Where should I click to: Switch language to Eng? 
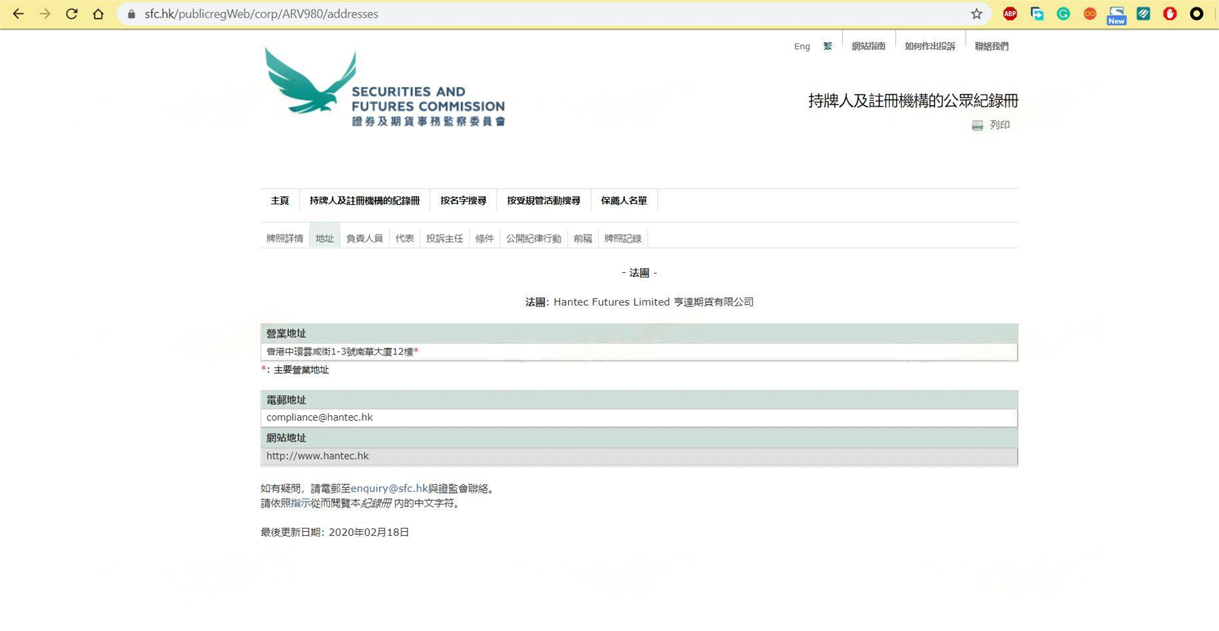(802, 46)
